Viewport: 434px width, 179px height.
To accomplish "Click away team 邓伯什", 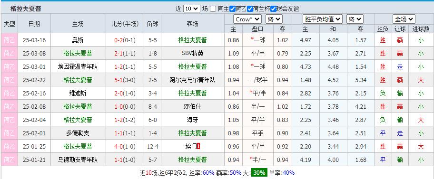I will [192, 106].
